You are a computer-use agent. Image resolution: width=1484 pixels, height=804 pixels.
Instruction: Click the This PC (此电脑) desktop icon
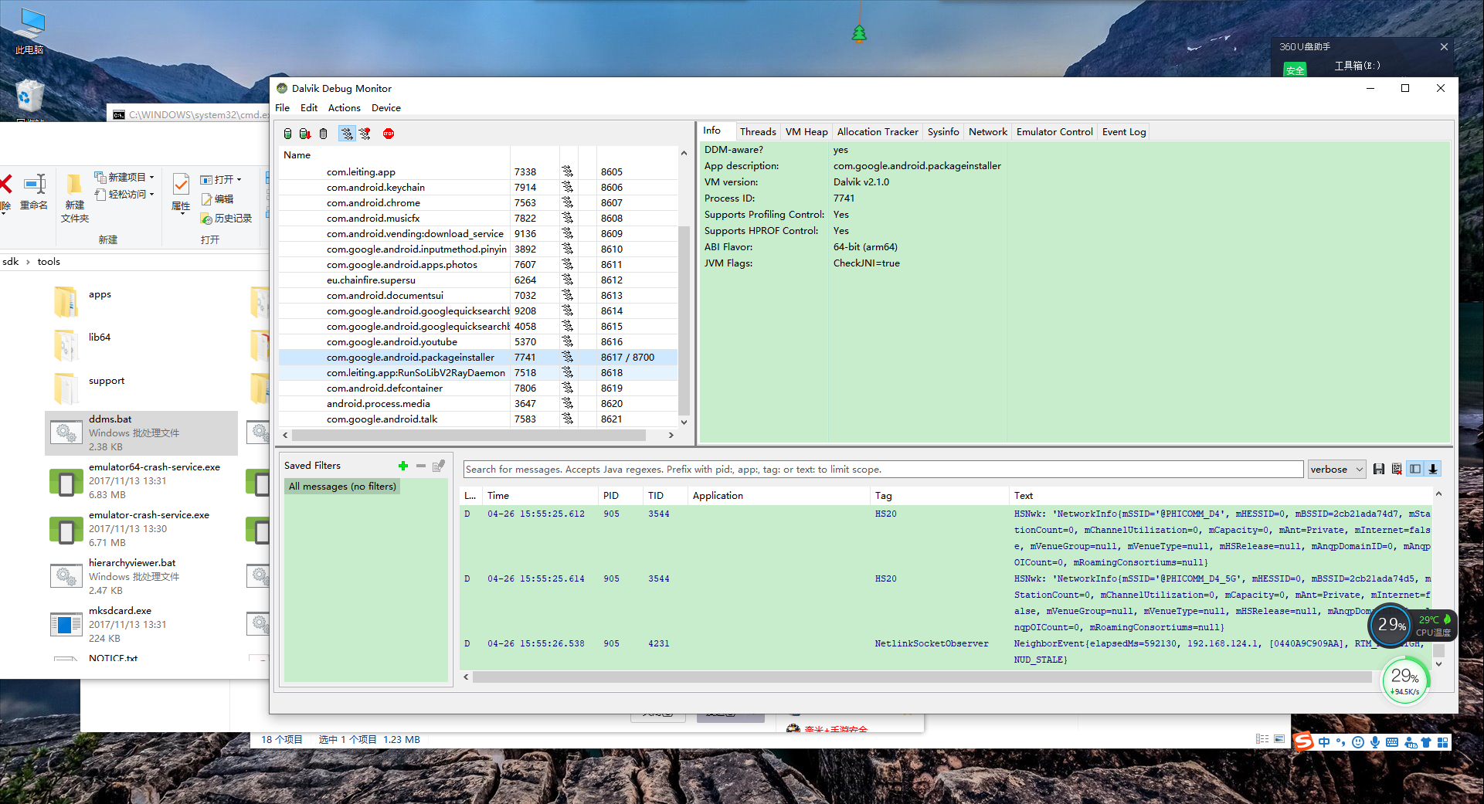click(29, 31)
